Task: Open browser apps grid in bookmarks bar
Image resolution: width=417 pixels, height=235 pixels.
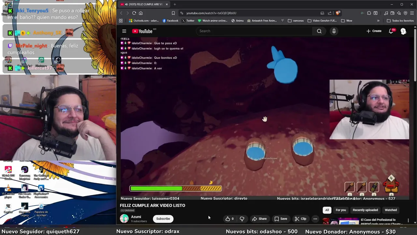Action: coord(121,21)
